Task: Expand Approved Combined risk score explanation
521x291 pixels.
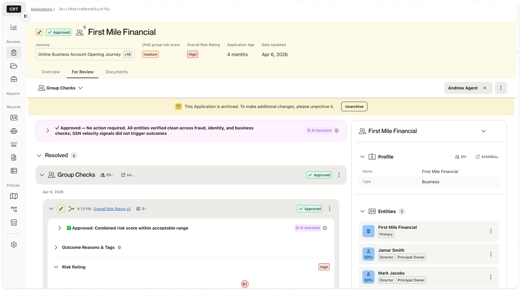Action: [60, 228]
